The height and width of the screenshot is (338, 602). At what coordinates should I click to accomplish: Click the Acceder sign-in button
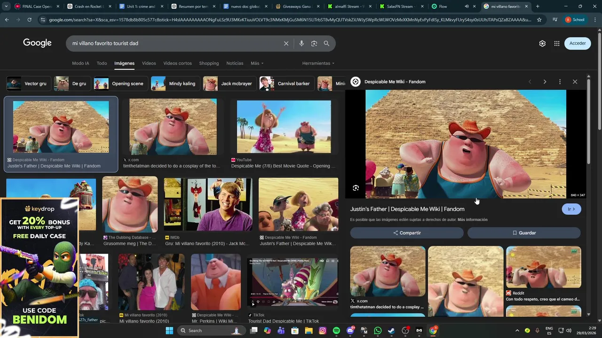pos(578,43)
